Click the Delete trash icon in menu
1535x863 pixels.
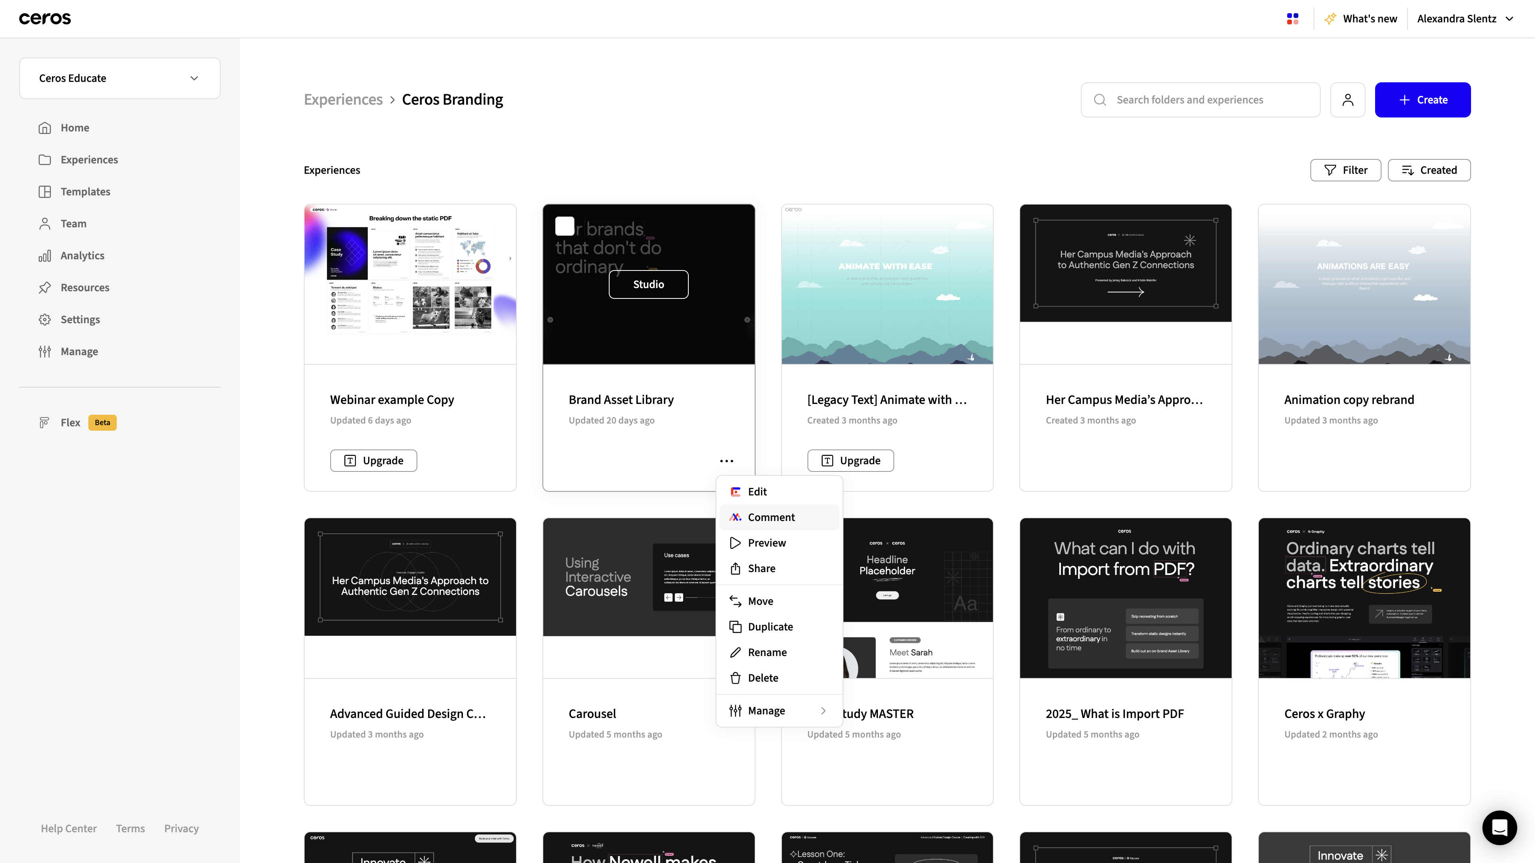[x=736, y=678]
